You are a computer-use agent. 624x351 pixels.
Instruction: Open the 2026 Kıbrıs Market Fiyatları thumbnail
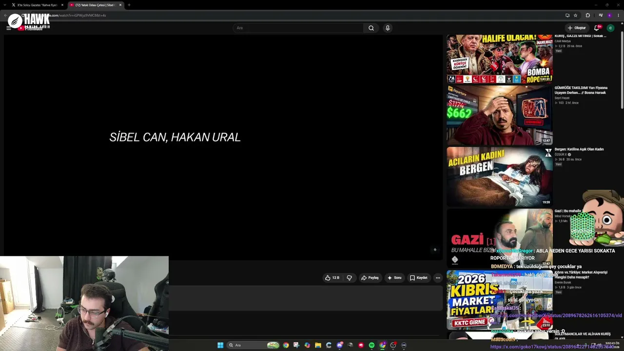click(x=500, y=300)
